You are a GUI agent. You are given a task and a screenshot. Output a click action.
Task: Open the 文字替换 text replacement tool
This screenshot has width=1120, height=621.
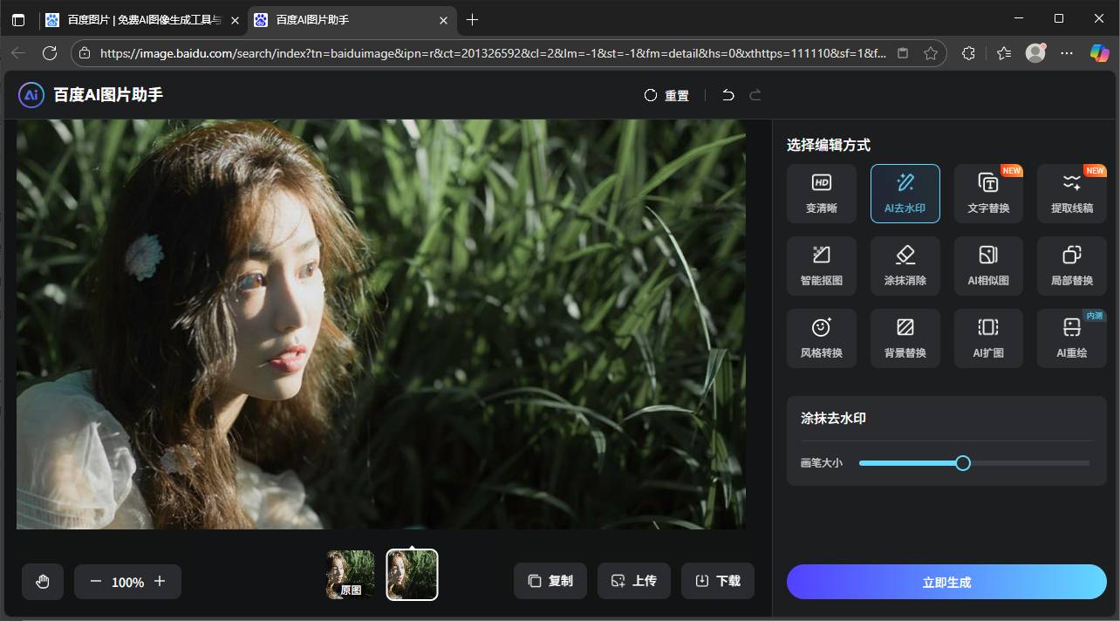[987, 193]
